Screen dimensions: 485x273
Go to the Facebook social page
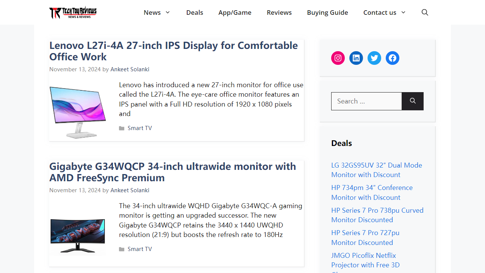tap(393, 58)
